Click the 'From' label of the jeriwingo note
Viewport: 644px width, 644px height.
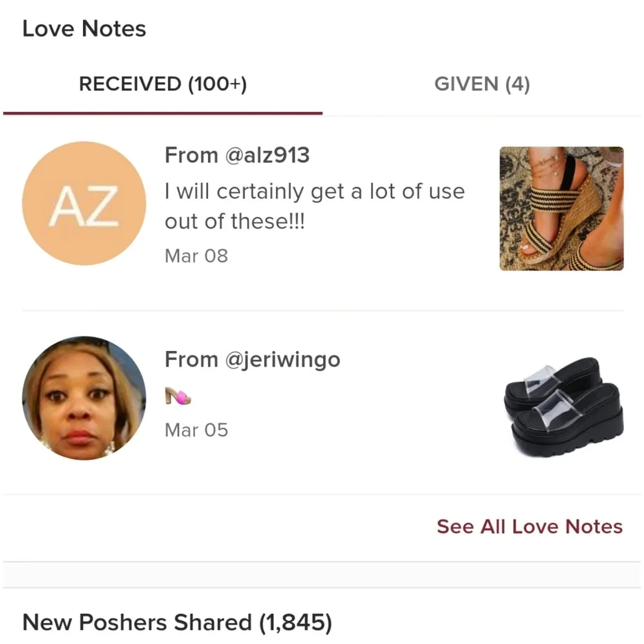191,360
